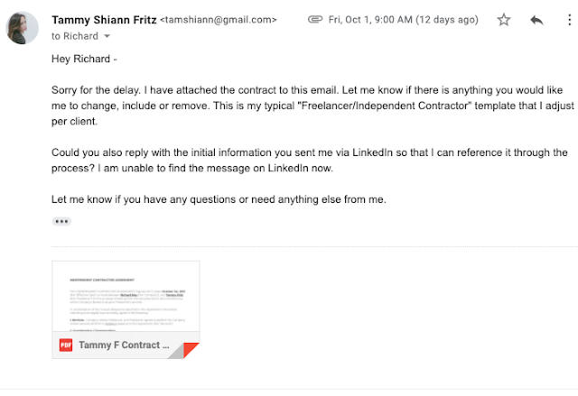
Task: Click the Tammy F Contract file name
Action: [x=124, y=345]
